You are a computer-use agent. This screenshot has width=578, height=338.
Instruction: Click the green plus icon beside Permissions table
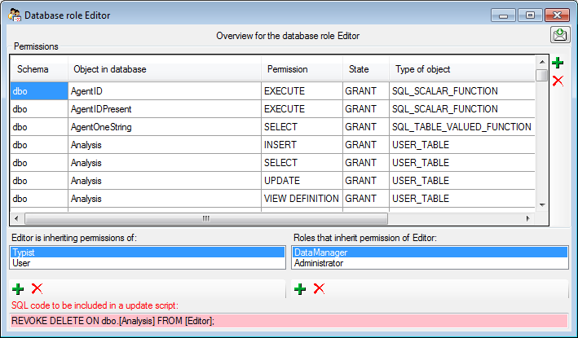pos(558,63)
